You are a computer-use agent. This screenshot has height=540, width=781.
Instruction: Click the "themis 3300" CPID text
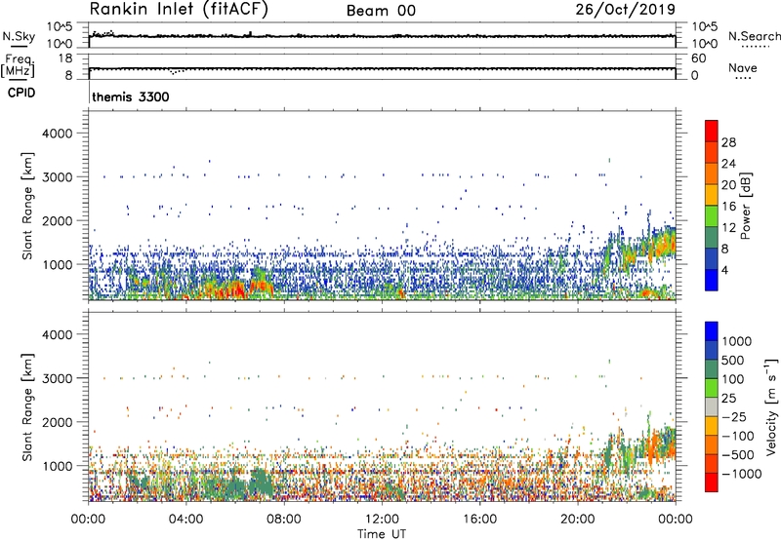[x=131, y=96]
